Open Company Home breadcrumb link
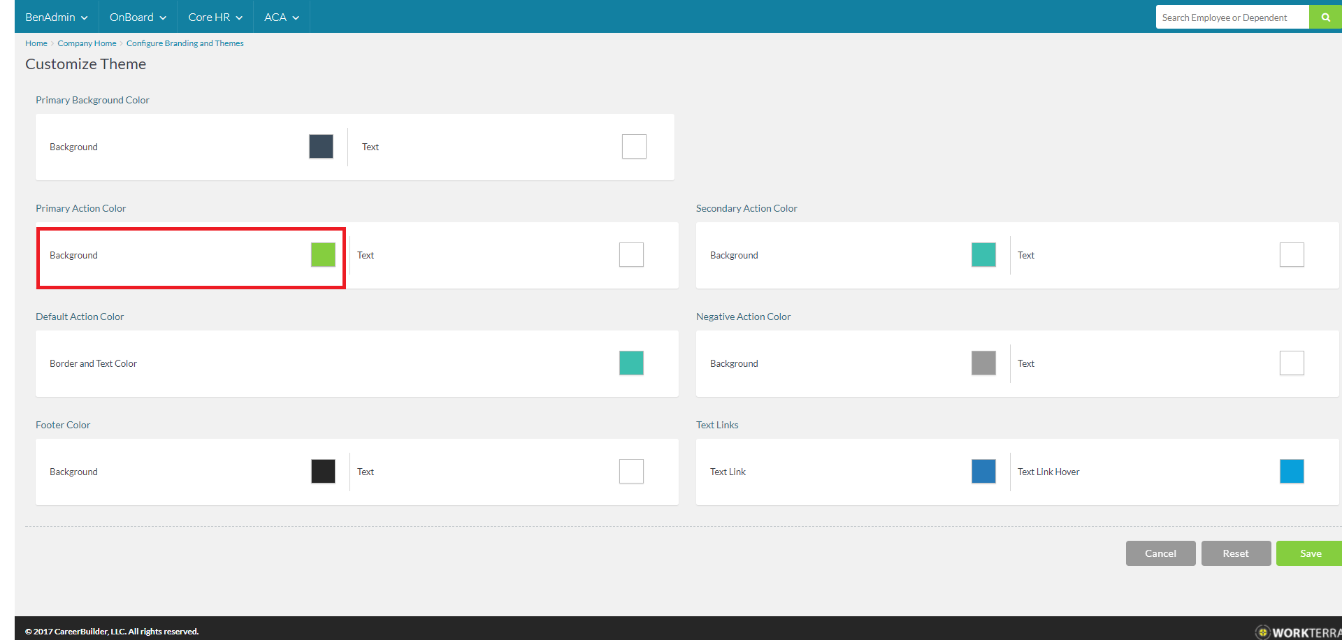Screen dimensions: 1342x640 click(x=87, y=43)
